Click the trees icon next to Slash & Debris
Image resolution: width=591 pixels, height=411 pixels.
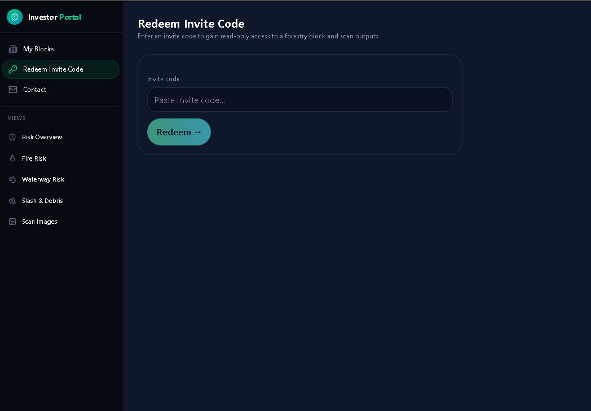[12, 201]
